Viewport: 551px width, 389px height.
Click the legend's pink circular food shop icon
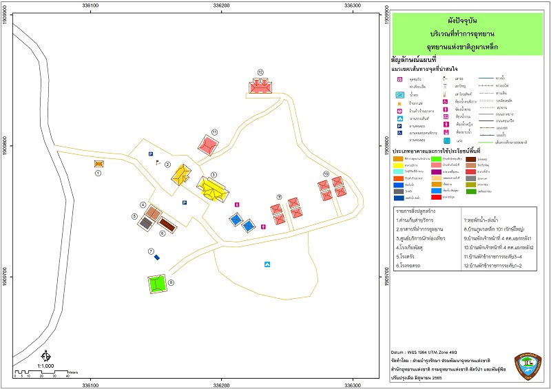[399, 111]
